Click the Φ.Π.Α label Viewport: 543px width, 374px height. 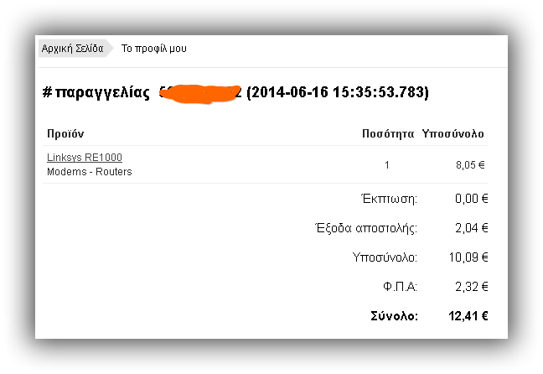pos(401,287)
